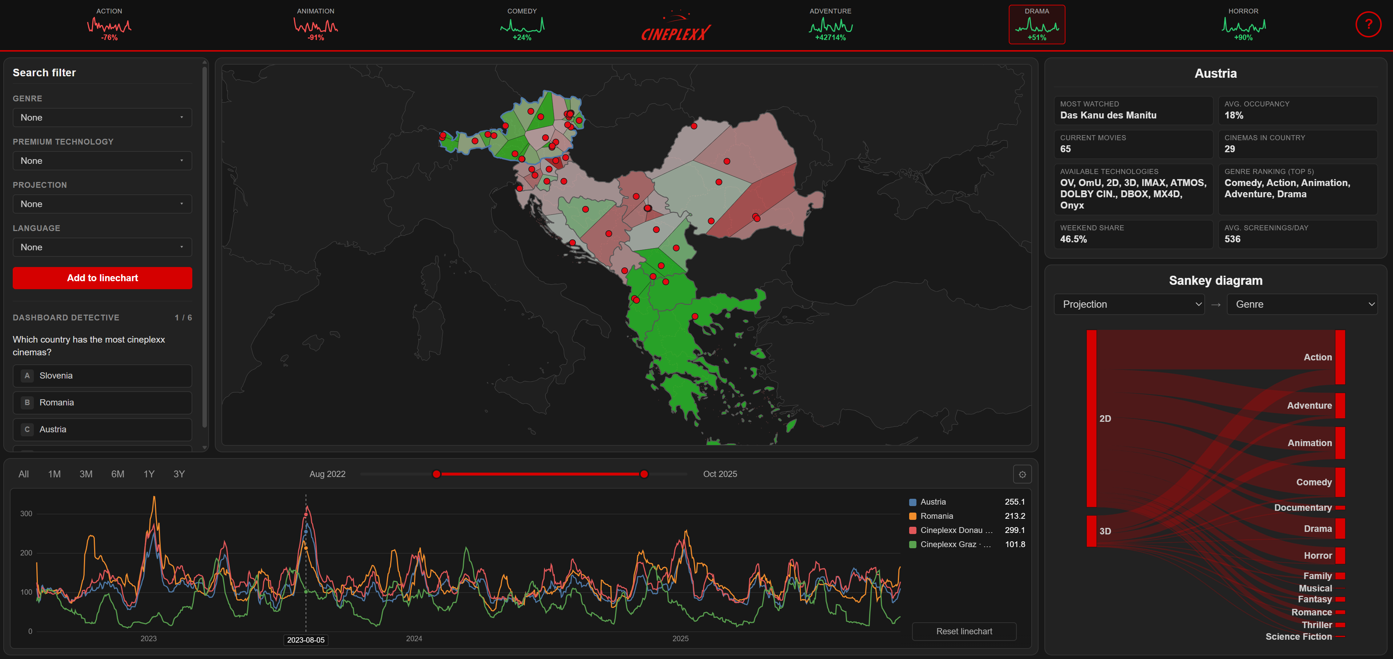Screen dimensions: 1393x659
Task: Select the Comedy genre sparkline tile
Action: click(x=522, y=24)
